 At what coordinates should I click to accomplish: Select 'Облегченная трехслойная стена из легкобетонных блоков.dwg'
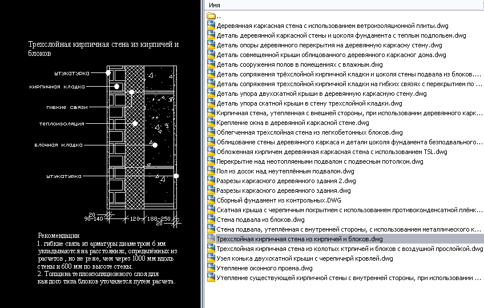click(x=309, y=132)
